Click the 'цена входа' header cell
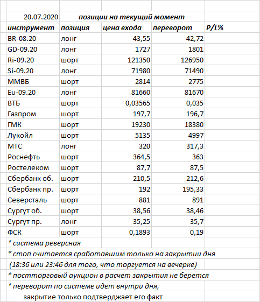 click(x=127, y=28)
